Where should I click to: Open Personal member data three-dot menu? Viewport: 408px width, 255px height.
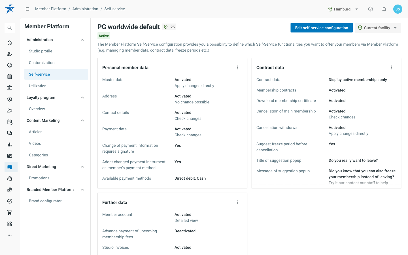pos(237,67)
